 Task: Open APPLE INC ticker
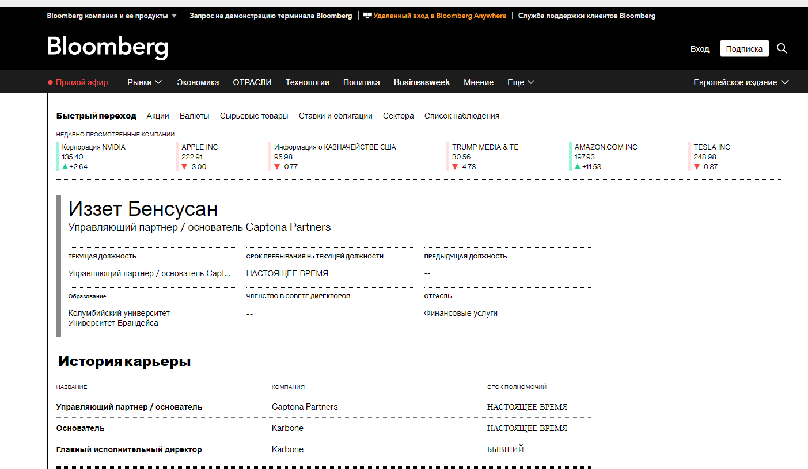click(x=200, y=147)
